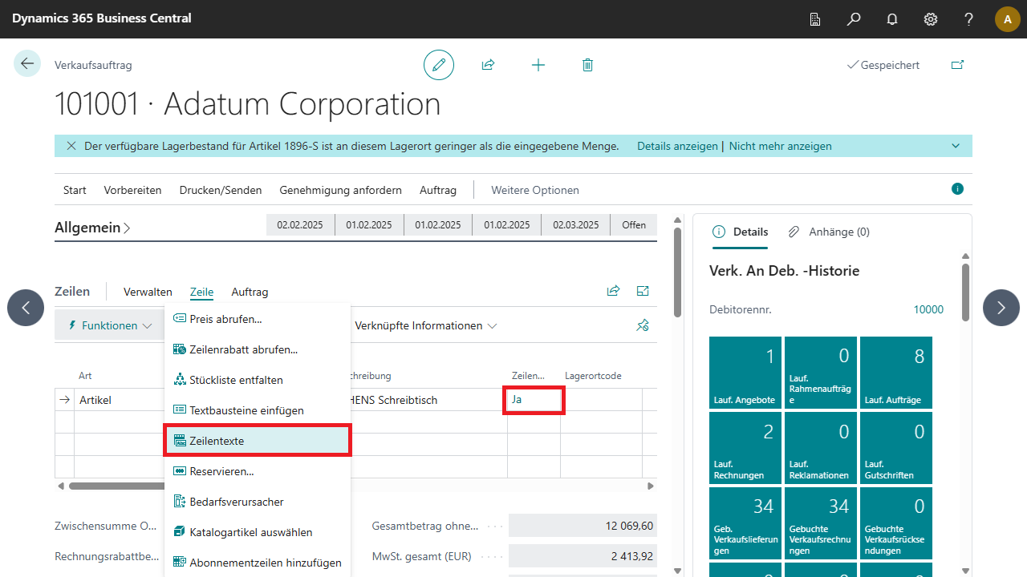This screenshot has height=577, width=1027.
Task: Expand the notification bar chevron
Action: pos(956,146)
